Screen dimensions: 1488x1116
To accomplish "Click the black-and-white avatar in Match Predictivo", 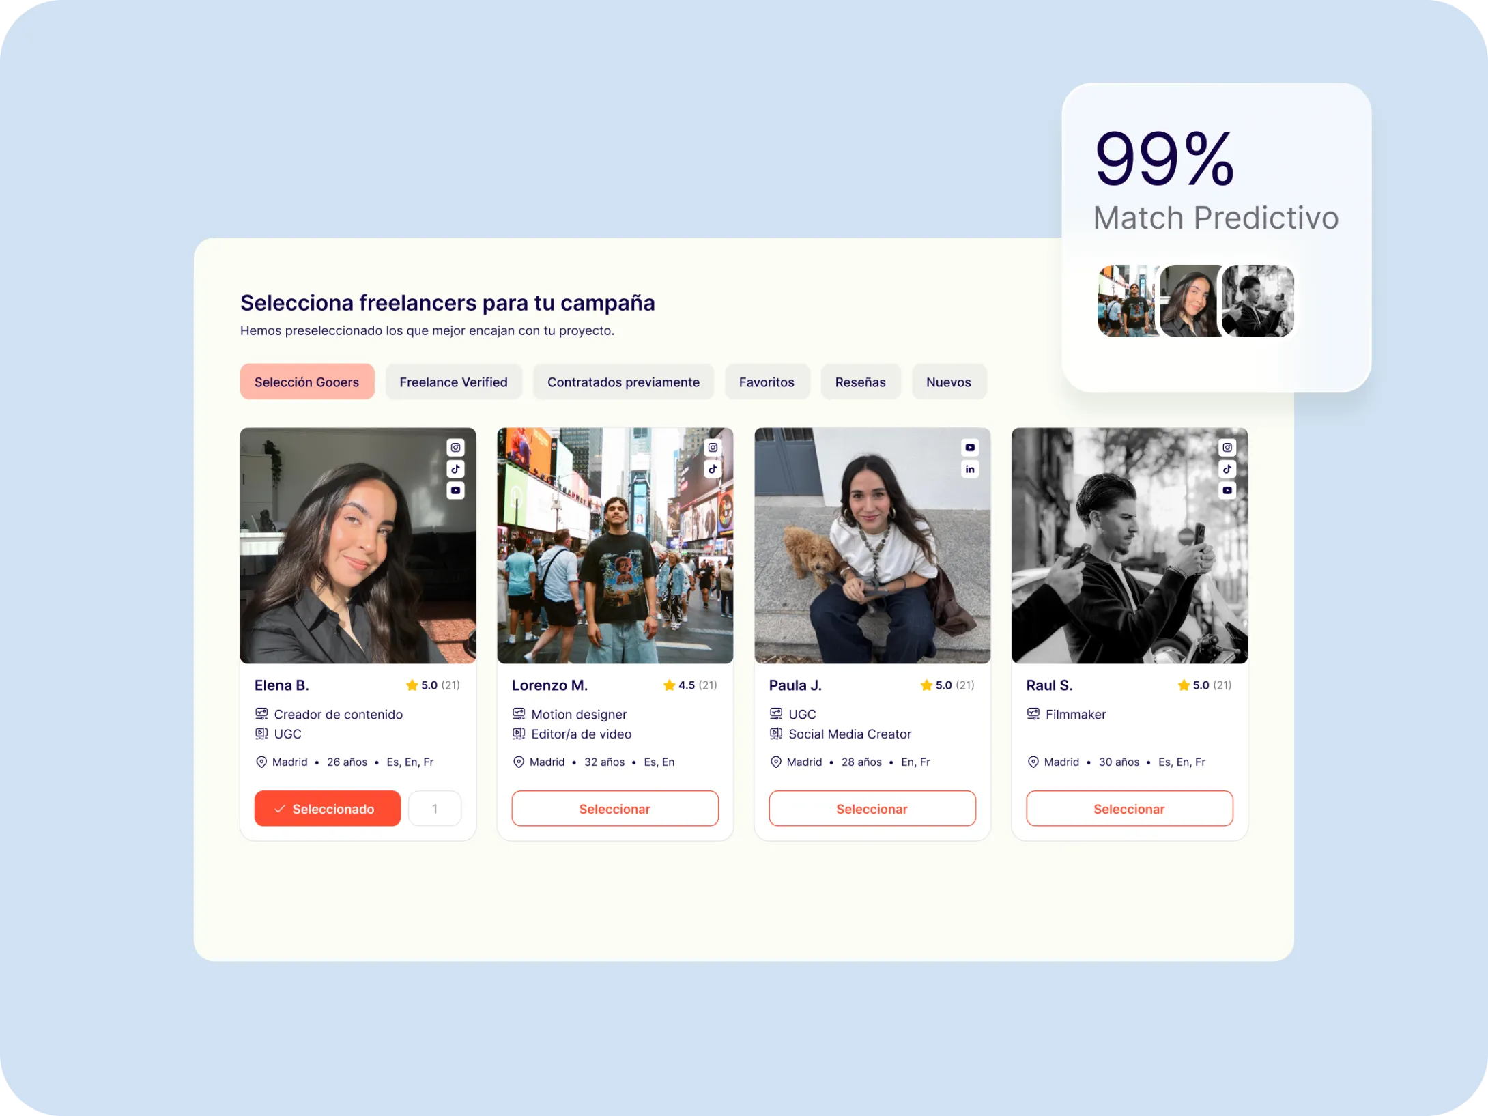I will 1258,301.
